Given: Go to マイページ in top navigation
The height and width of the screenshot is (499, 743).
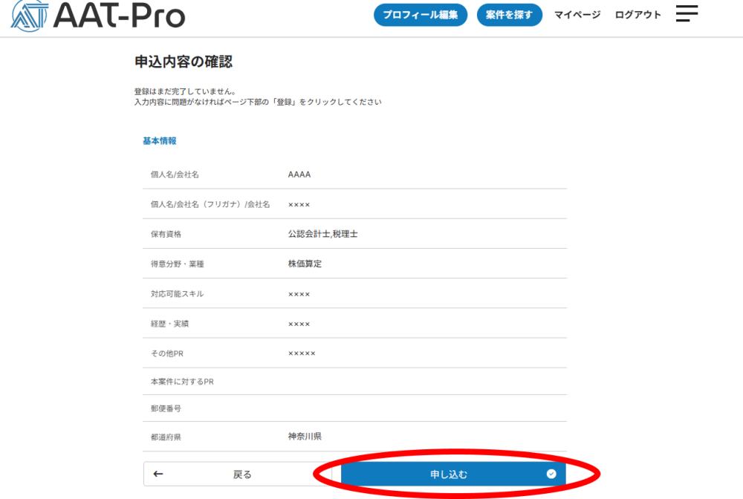Looking at the screenshot, I should (x=577, y=15).
